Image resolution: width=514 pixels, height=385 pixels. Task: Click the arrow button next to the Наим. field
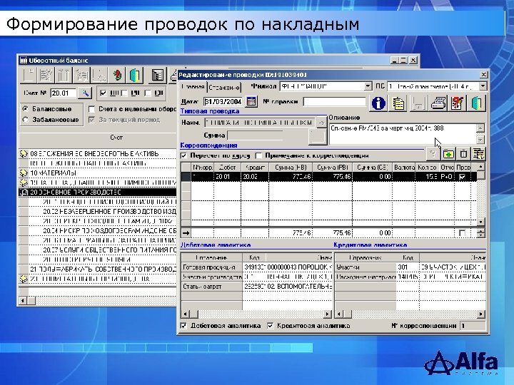(x=321, y=123)
